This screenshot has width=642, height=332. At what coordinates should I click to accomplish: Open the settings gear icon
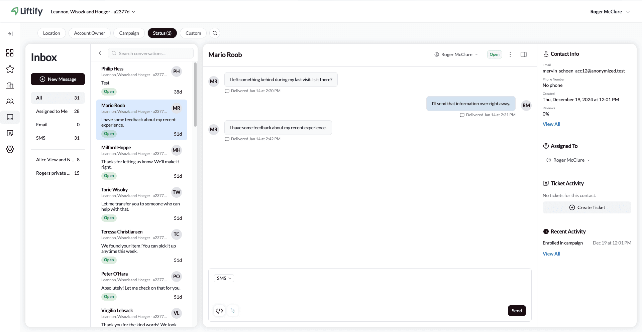pyautogui.click(x=10, y=149)
